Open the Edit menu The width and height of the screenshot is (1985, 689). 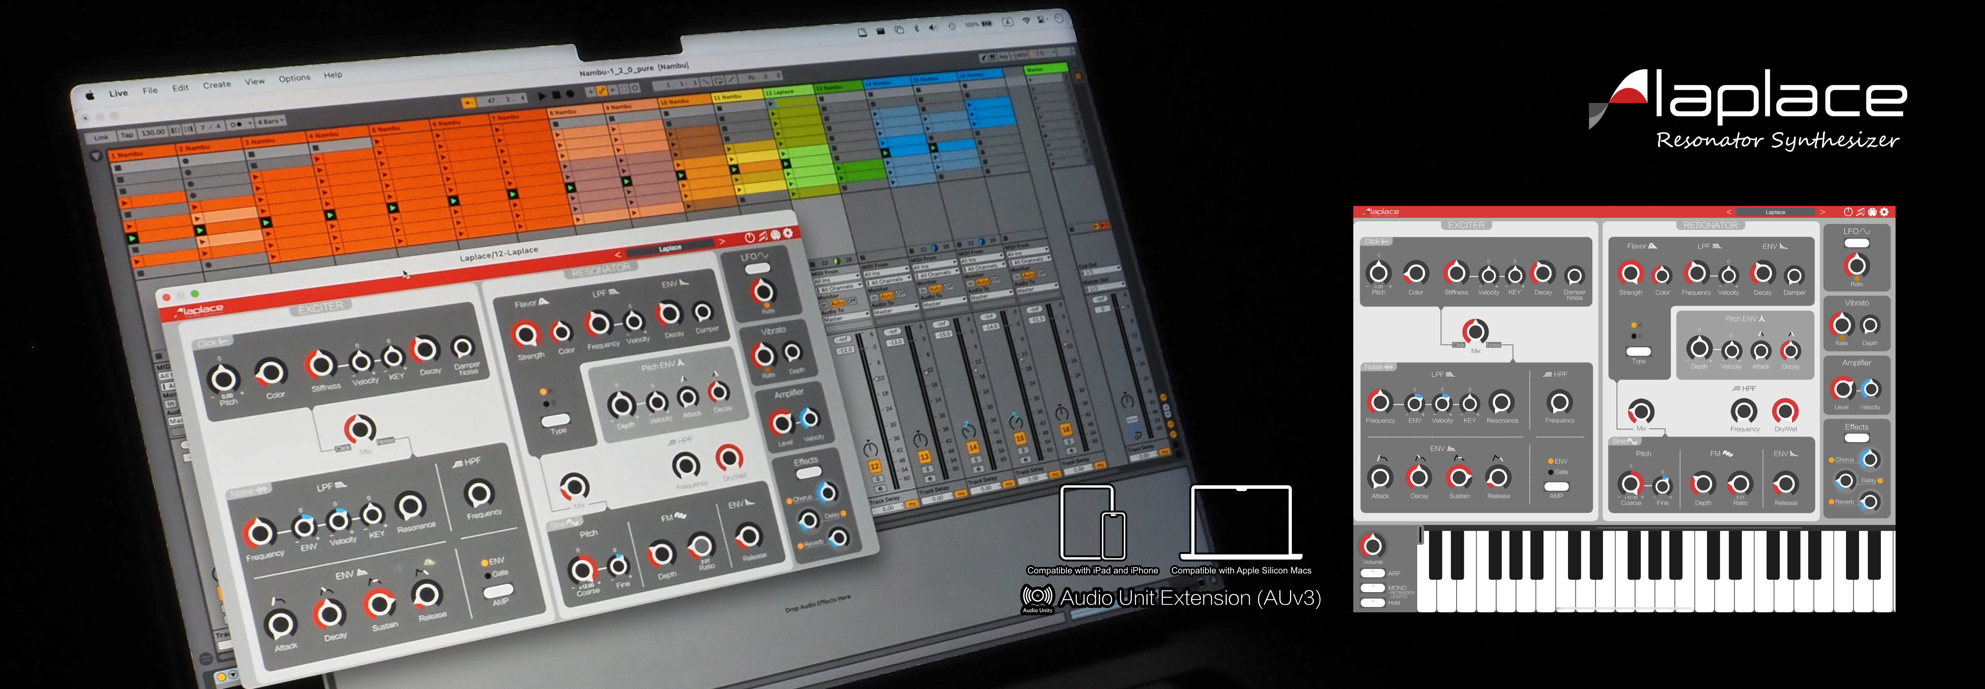pos(180,88)
